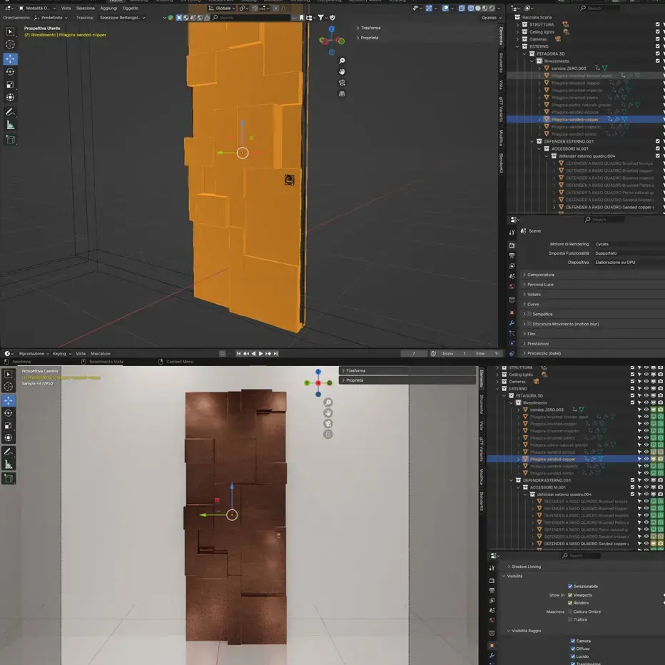Open World properties tab in top properties editor
665x665 pixels.
pyautogui.click(x=512, y=286)
